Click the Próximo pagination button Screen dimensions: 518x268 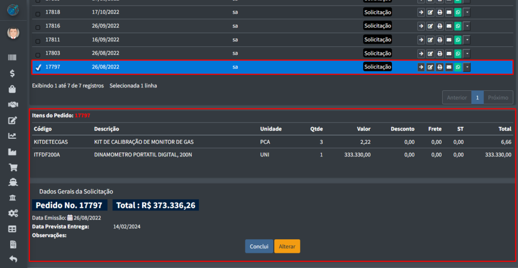point(498,97)
